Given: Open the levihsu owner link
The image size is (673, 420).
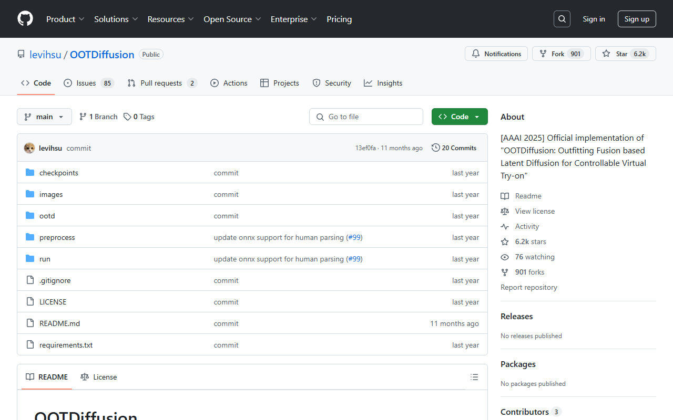Looking at the screenshot, I should [x=45, y=55].
